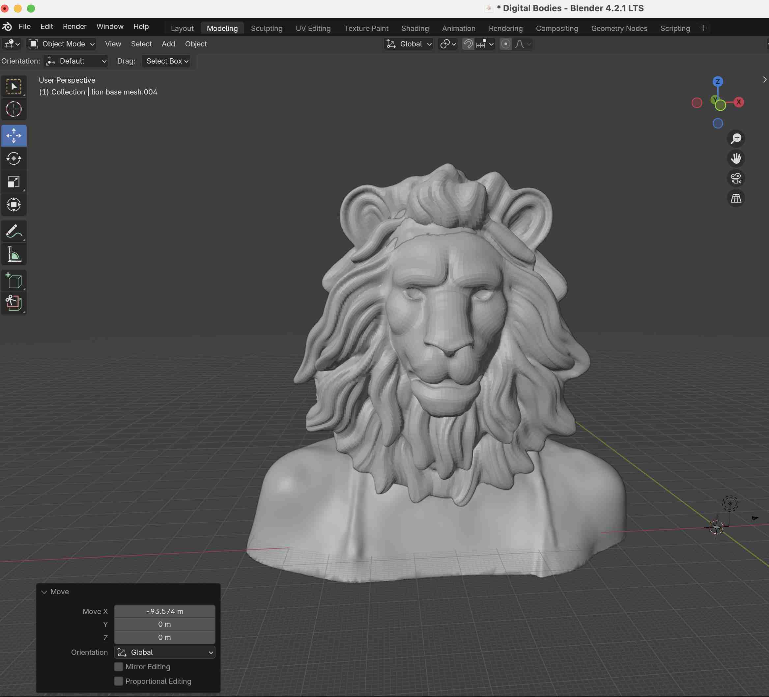Open the header Global transform orientation dropdown
Viewport: 769px width, 697px height.
tap(408, 44)
